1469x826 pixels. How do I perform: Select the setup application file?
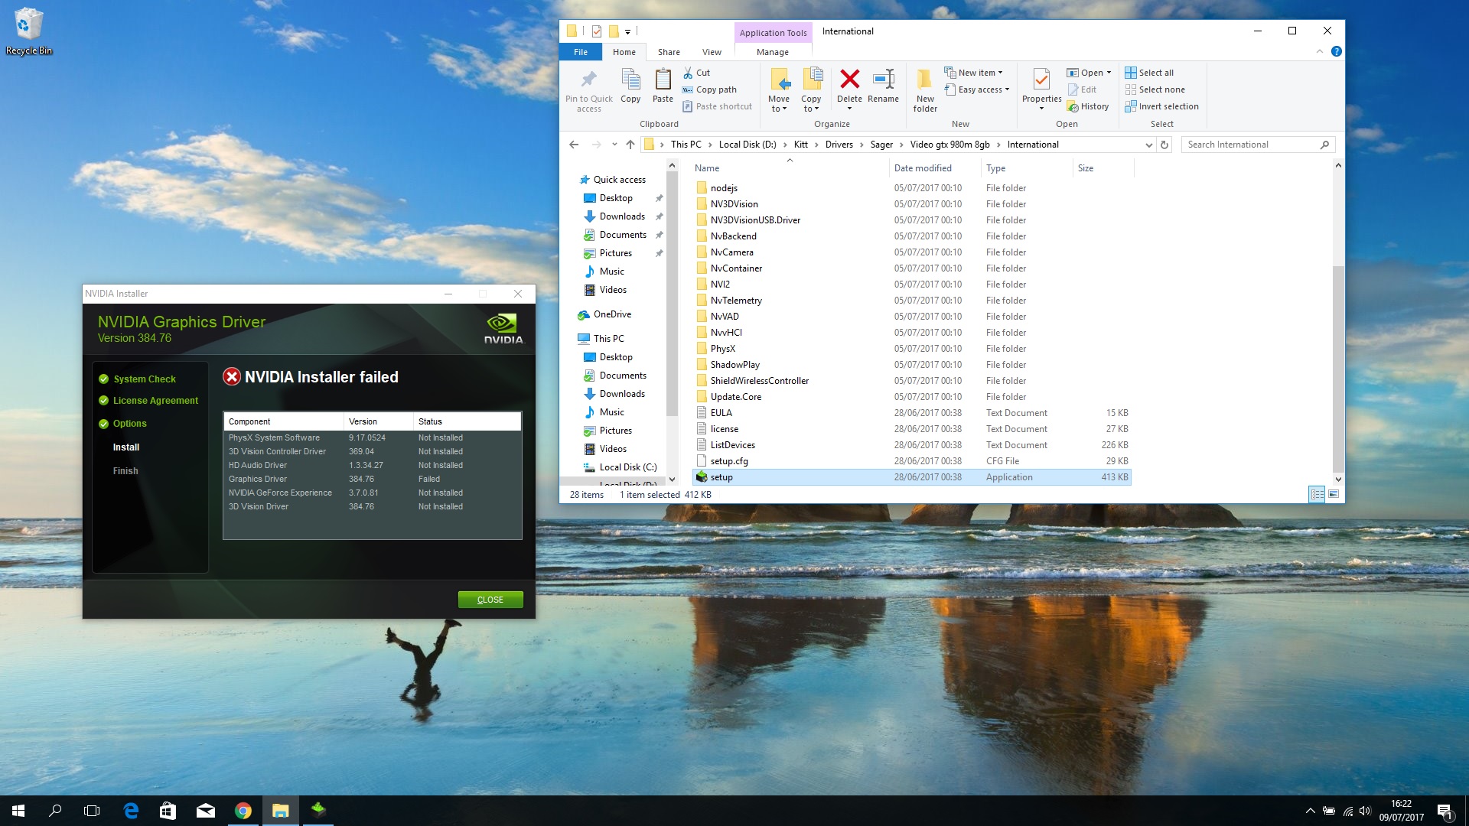pyautogui.click(x=911, y=477)
